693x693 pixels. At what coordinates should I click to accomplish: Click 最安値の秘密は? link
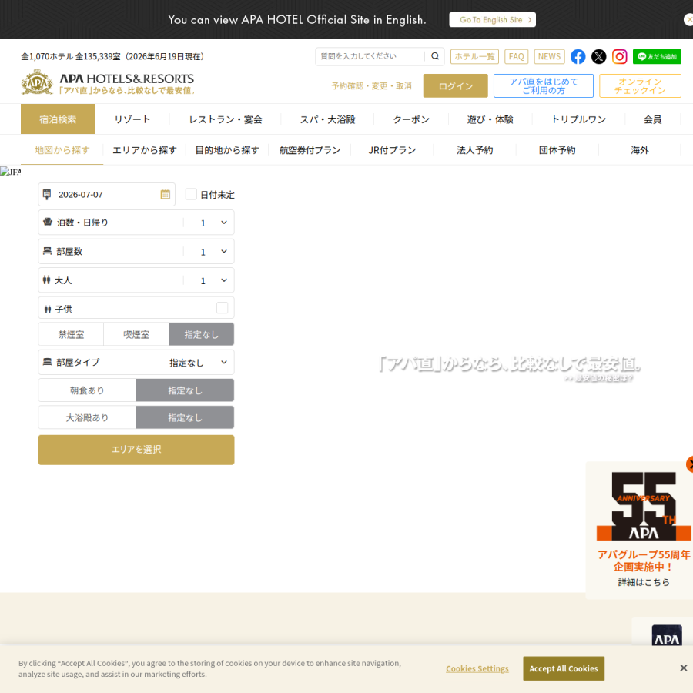pos(599,378)
